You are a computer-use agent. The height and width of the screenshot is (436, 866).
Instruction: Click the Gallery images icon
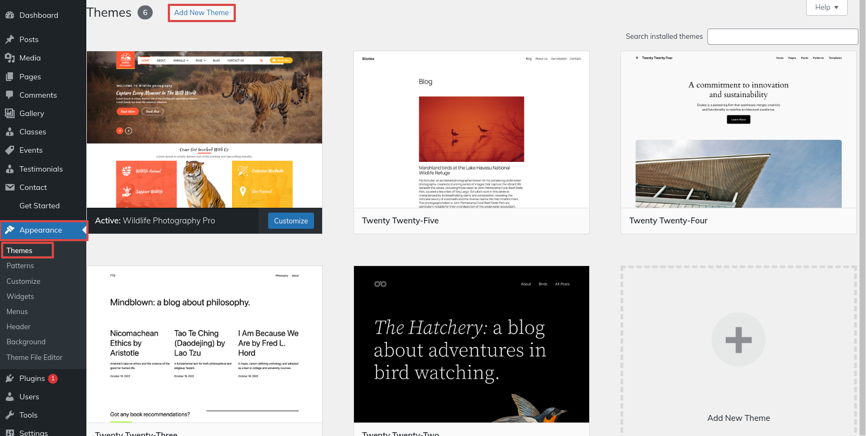pos(10,113)
